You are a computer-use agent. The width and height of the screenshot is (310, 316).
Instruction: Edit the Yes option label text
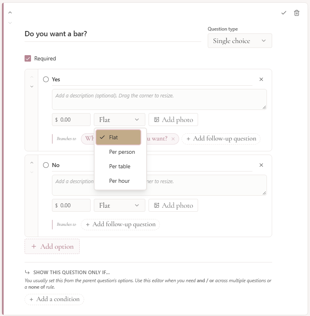coord(152,80)
